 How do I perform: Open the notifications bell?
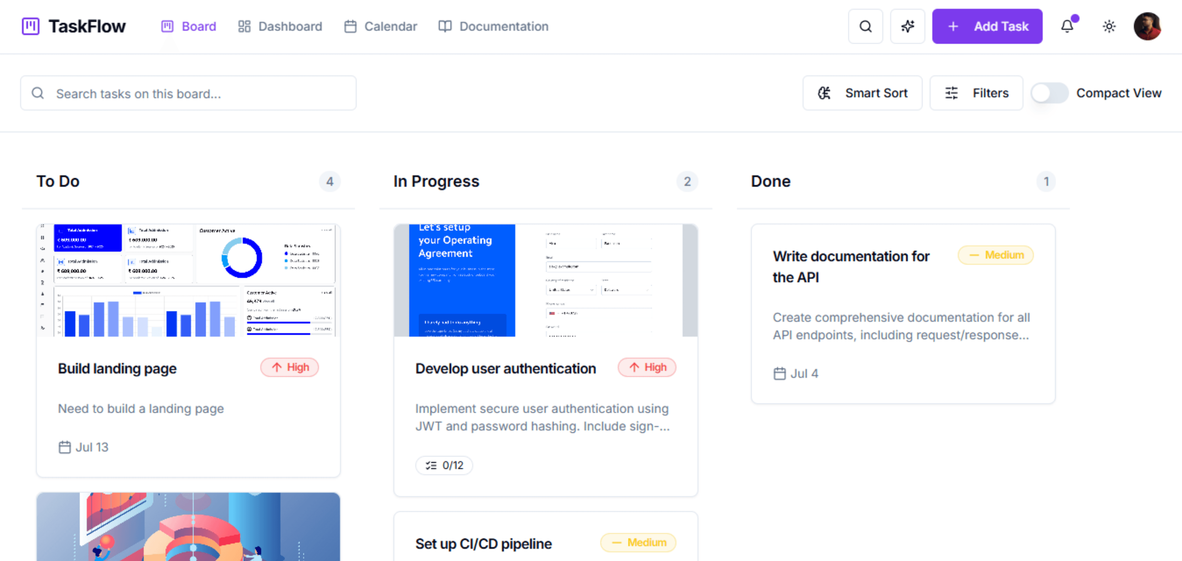pyautogui.click(x=1068, y=26)
